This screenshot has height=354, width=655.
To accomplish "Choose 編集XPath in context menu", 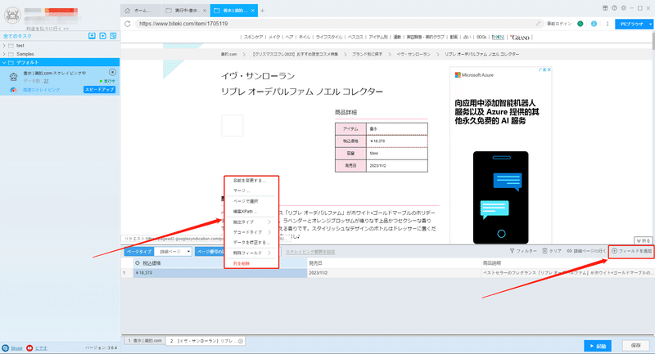I will 245,212.
